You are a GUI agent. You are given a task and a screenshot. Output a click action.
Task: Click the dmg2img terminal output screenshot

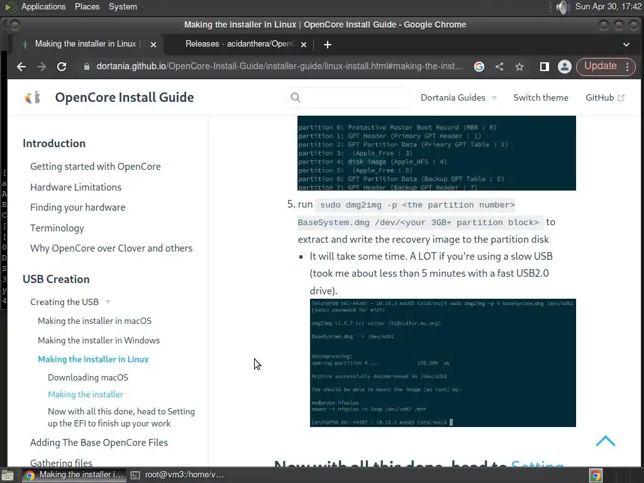tap(443, 363)
